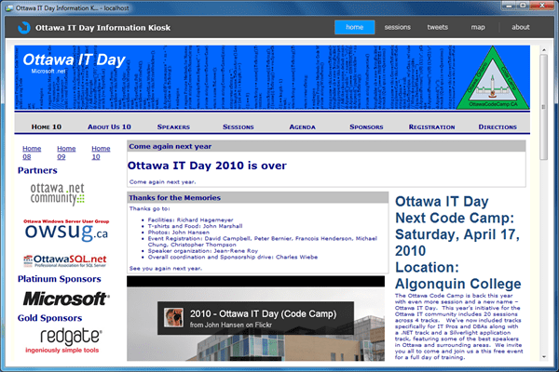Open the Registration menu item
Viewport: 559px width, 372px height.
tap(431, 126)
